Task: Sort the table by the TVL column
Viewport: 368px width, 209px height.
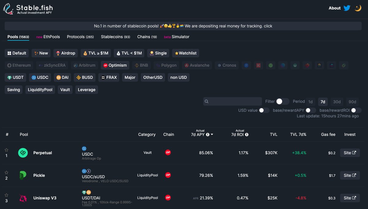Action: pyautogui.click(x=274, y=134)
